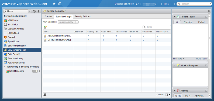Refresh the client with the circular arrow icon
This screenshot has width=214, height=101.
(137, 4)
